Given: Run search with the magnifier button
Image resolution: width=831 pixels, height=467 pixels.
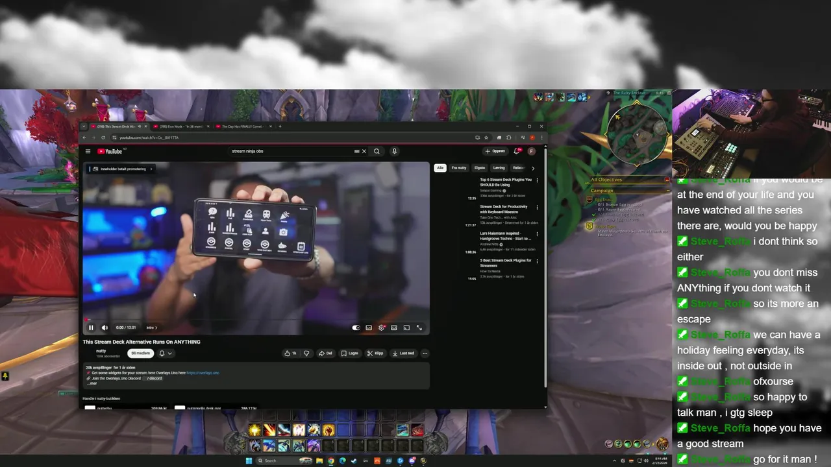Looking at the screenshot, I should tap(377, 151).
